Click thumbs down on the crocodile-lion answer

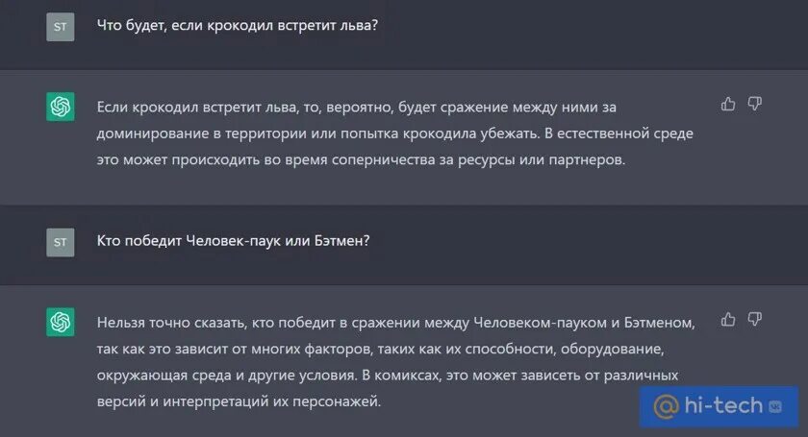tap(755, 104)
